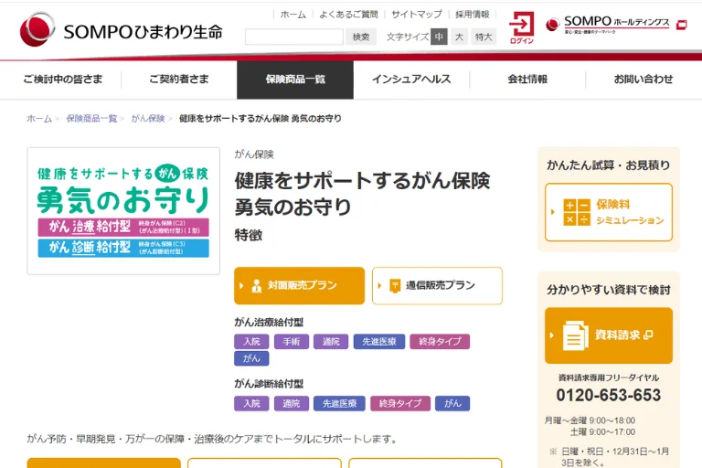Viewport: 702px width, 468px height.
Task: Set text size to 中
Action: click(439, 37)
